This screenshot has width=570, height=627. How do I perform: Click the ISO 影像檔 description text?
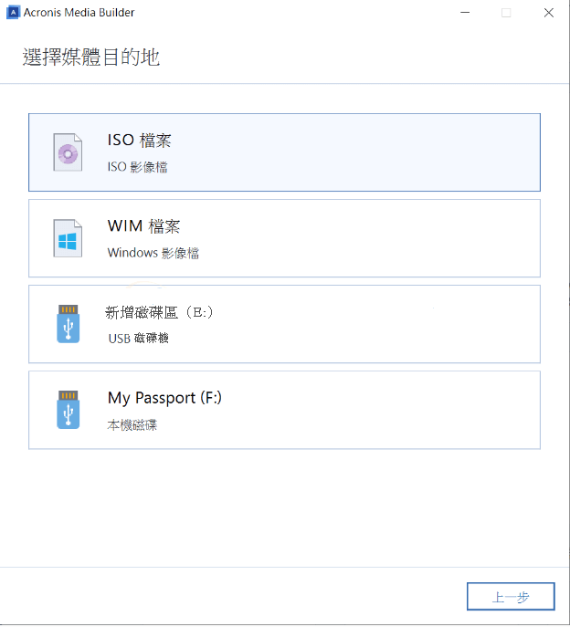tap(137, 168)
